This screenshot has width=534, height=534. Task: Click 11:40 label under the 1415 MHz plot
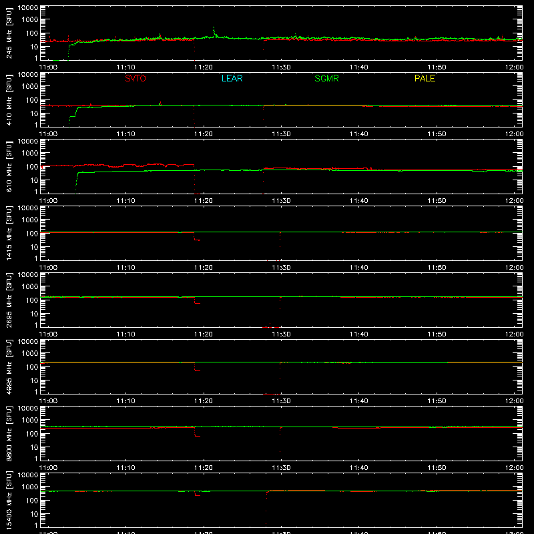[x=358, y=268]
